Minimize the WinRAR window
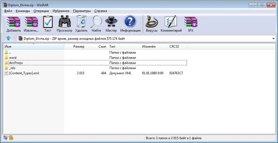 point(253,5)
